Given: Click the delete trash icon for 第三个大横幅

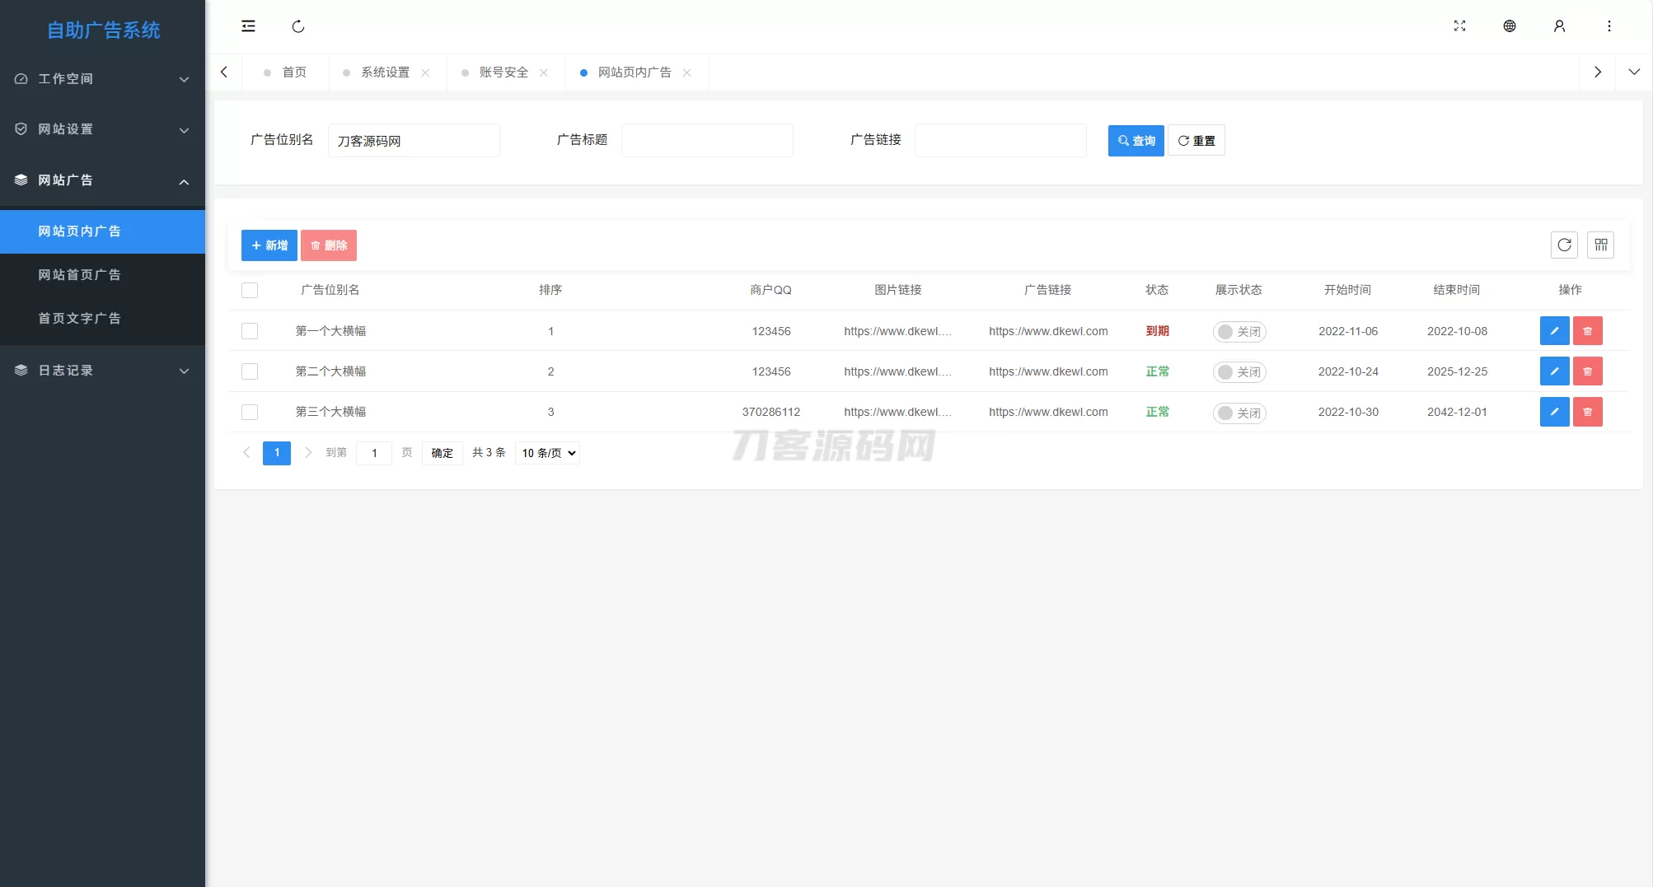Looking at the screenshot, I should [1588, 412].
